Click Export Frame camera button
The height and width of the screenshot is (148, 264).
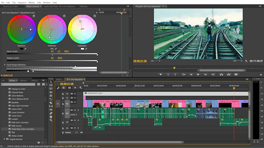coord(236,75)
